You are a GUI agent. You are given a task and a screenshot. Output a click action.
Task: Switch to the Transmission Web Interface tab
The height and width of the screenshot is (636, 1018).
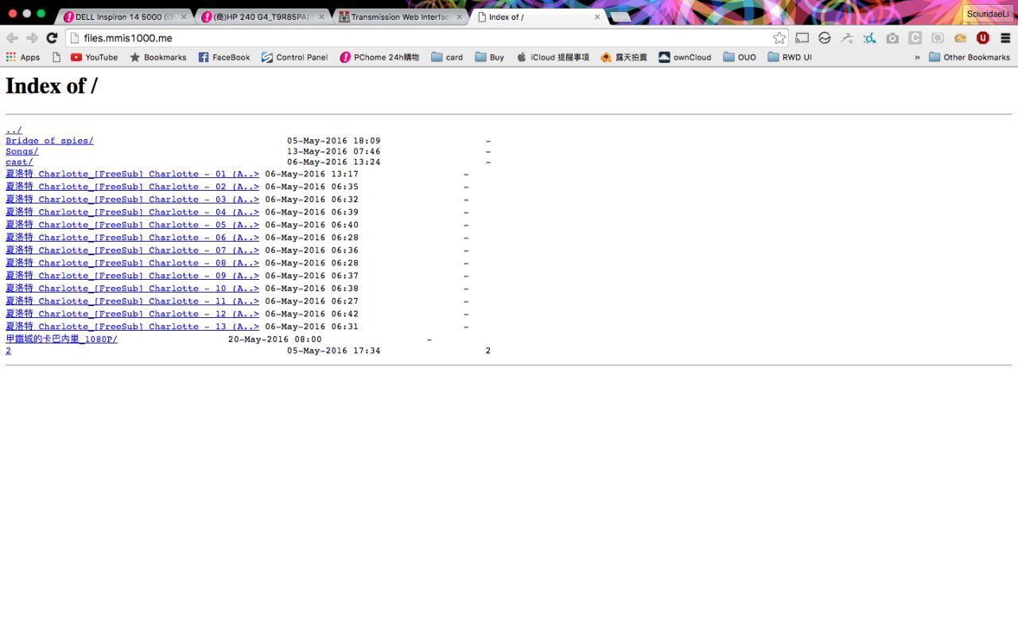(401, 17)
